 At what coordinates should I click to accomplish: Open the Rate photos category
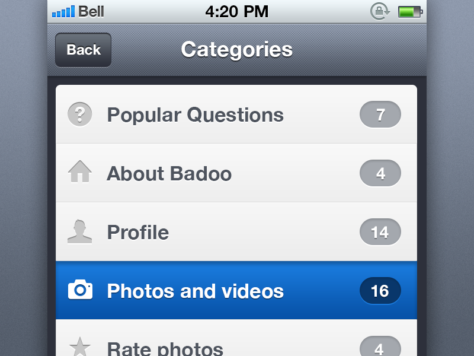[165, 348]
